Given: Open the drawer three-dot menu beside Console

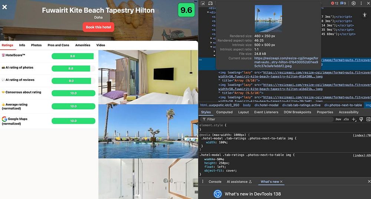Looking at the screenshot, I should 203,182.
